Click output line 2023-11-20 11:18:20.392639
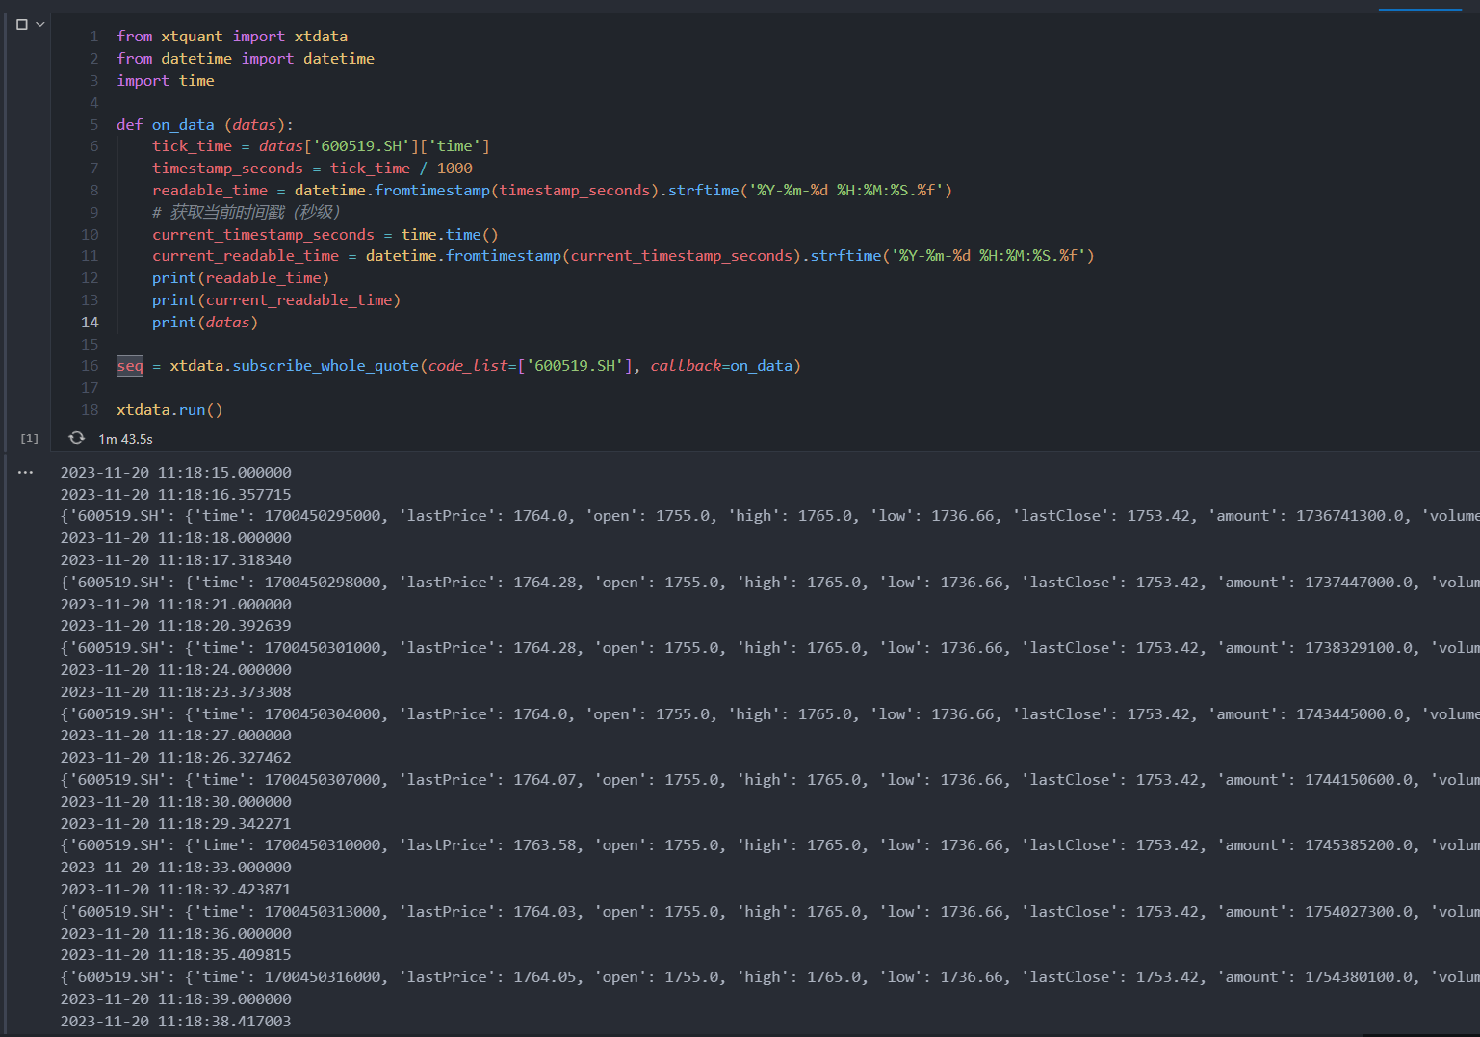 176,626
